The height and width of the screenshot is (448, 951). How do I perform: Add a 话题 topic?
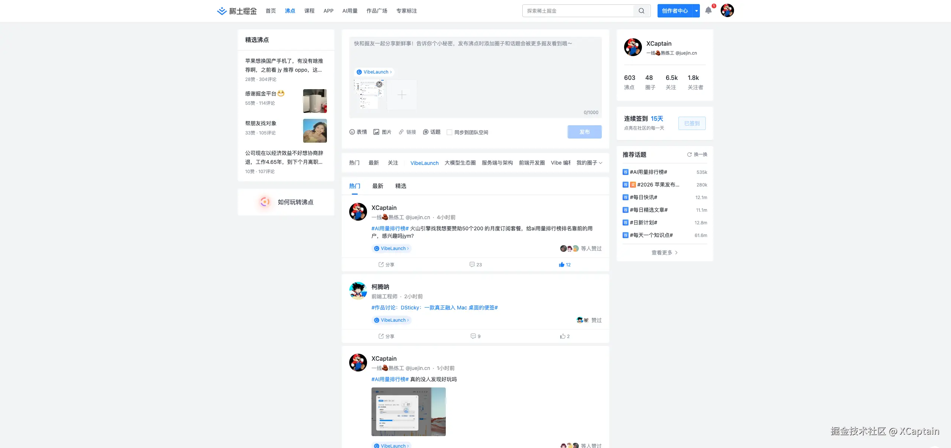pos(432,132)
